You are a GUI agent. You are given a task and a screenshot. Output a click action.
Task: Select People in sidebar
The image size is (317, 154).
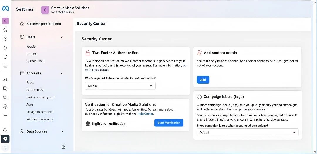pos(31,46)
